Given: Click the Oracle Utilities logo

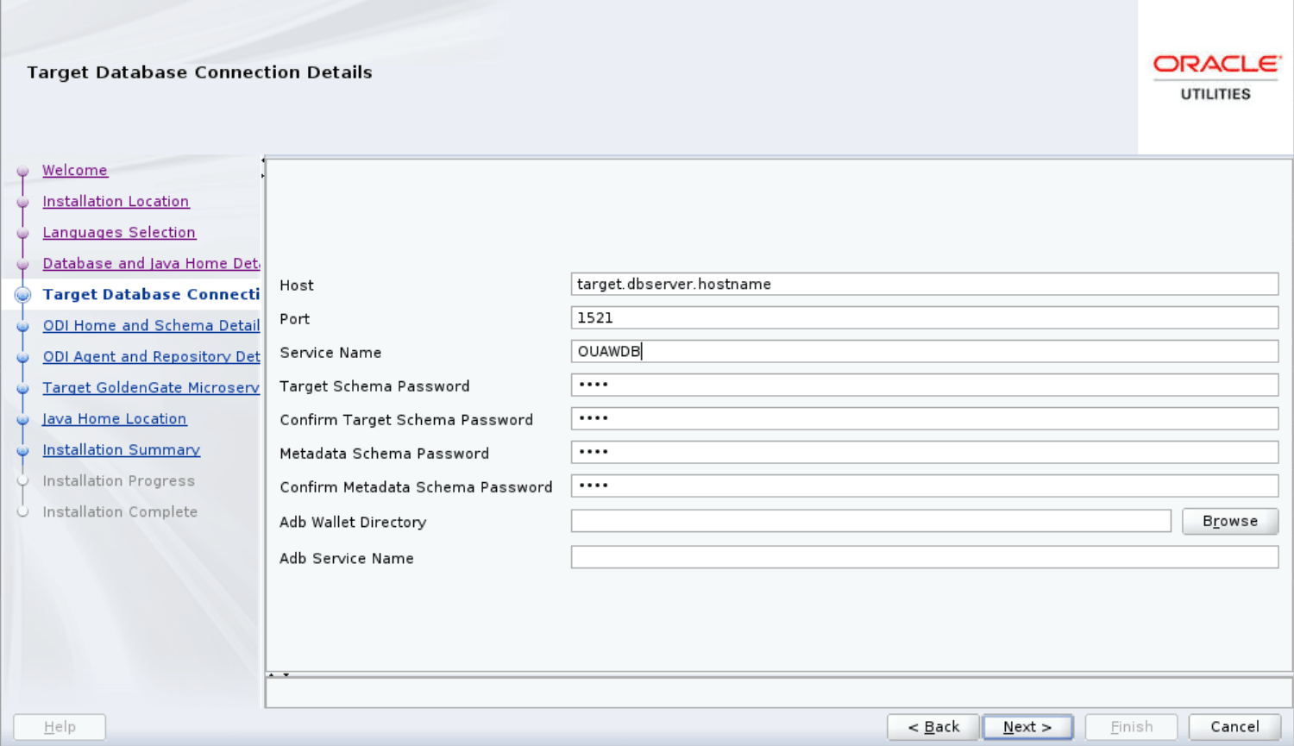Looking at the screenshot, I should click(1215, 76).
